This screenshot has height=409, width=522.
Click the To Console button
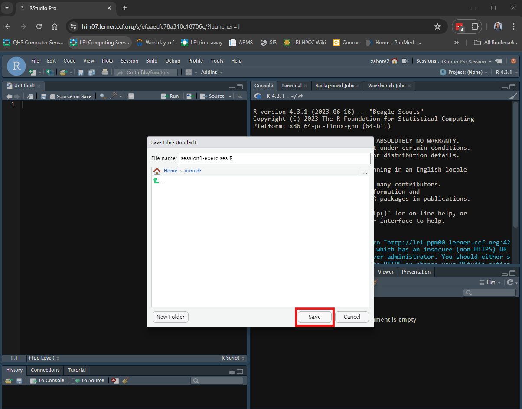[47, 381]
